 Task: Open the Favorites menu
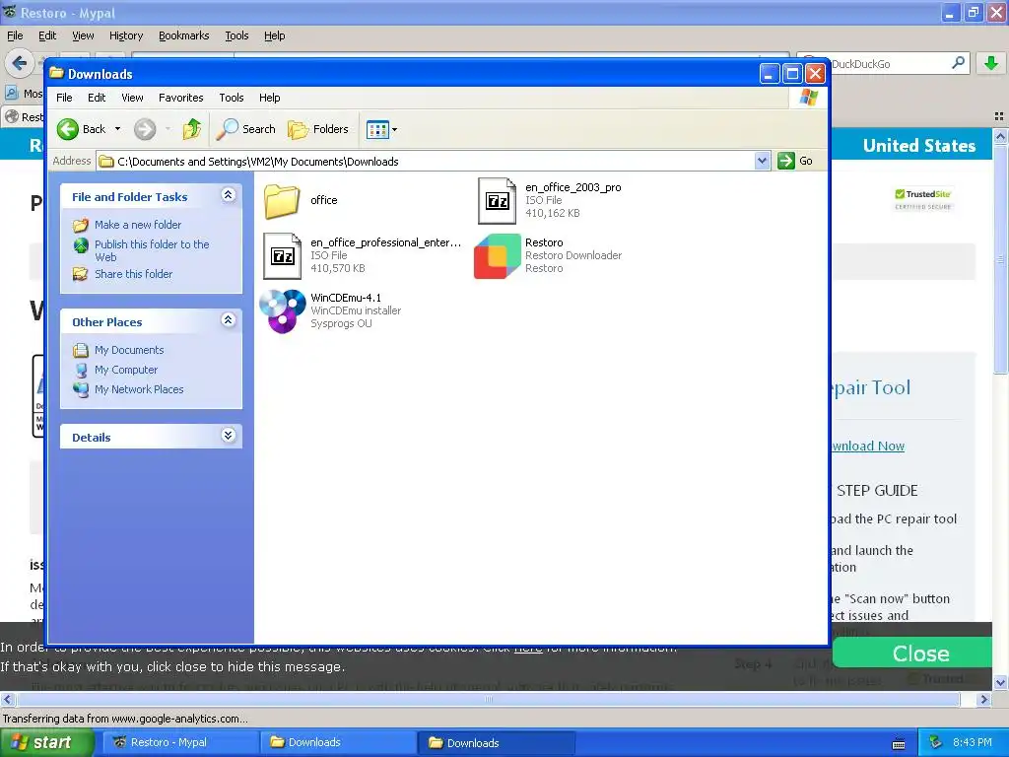coord(181,98)
